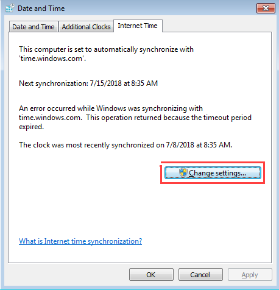Select the Internet Time tab

click(x=138, y=26)
